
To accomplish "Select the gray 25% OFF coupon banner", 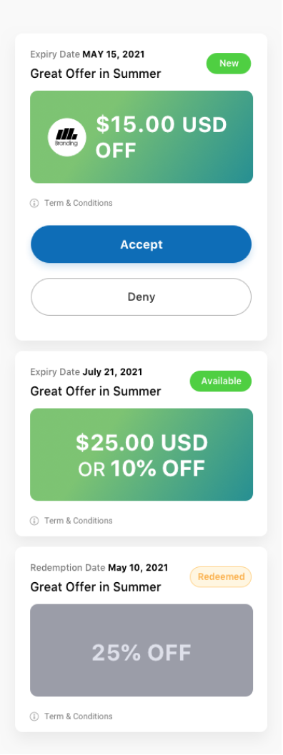I will coord(141,650).
